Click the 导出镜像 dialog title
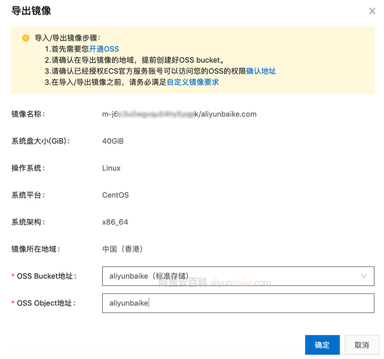Screen dimensions: 384x359 click(31, 11)
